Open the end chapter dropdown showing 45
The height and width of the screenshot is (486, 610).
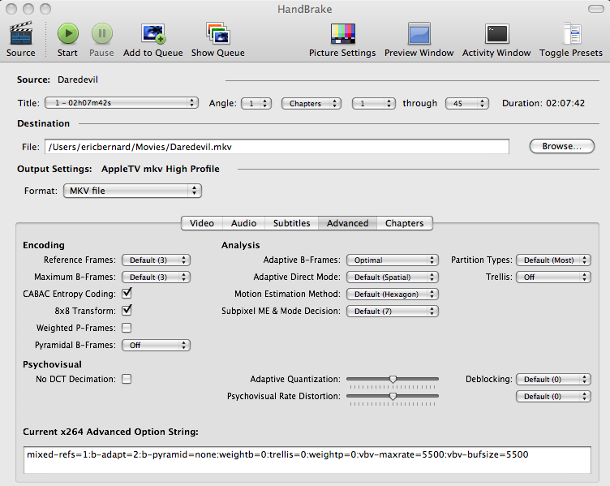(467, 103)
